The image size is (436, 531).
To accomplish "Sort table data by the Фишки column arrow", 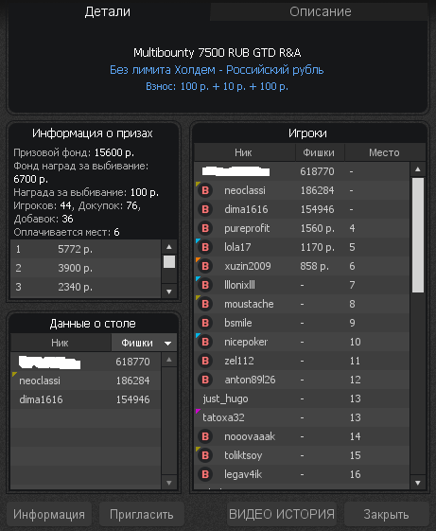I will coord(167,344).
